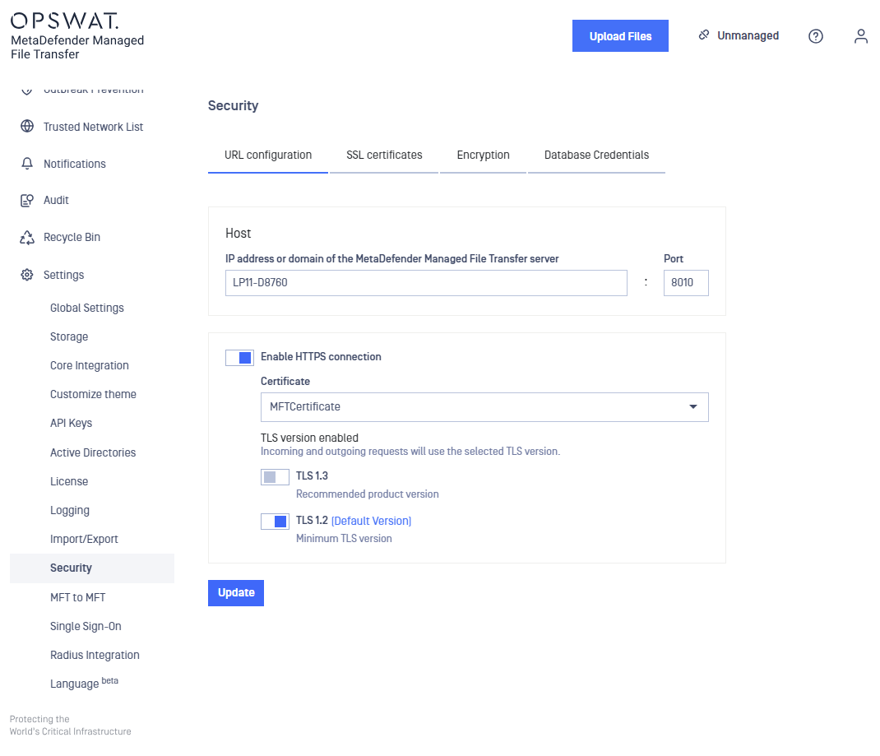
Task: Collapse the Settings section
Action: coord(63,275)
